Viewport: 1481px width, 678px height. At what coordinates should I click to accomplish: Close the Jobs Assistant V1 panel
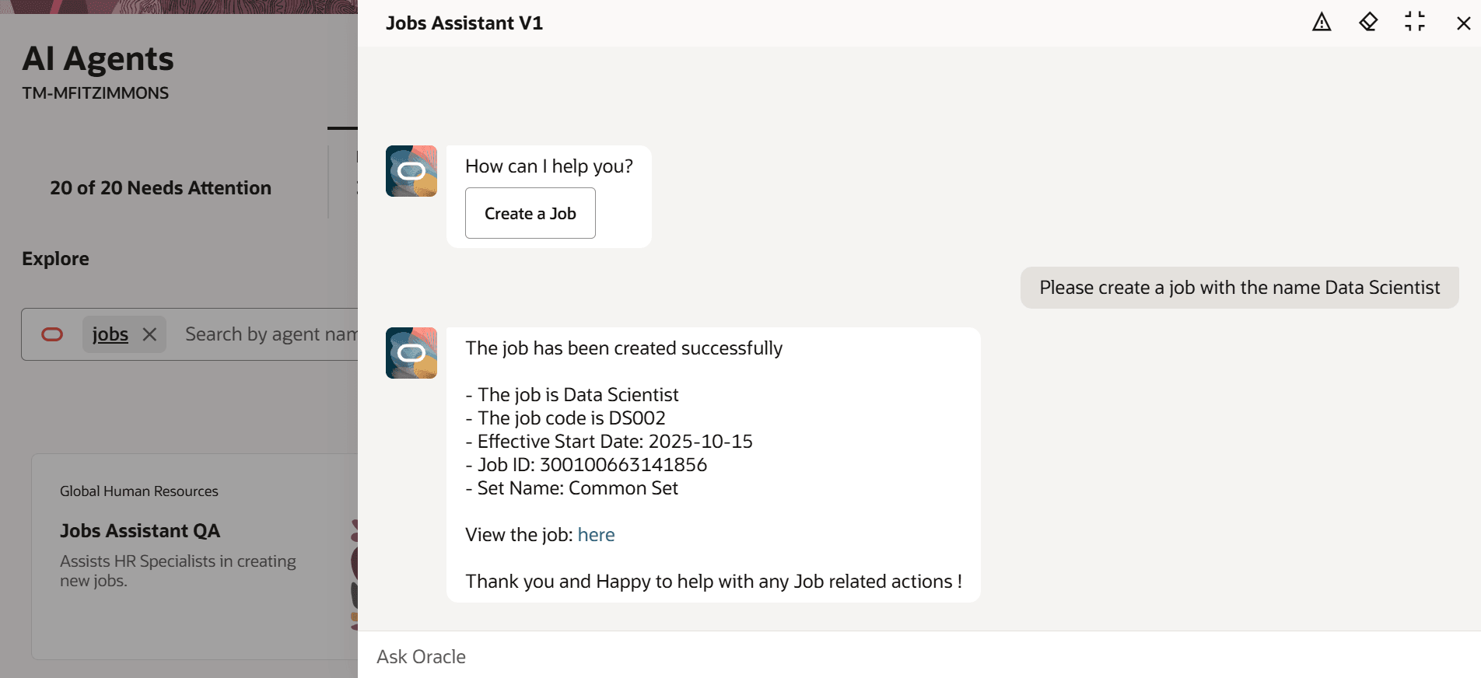click(x=1463, y=23)
